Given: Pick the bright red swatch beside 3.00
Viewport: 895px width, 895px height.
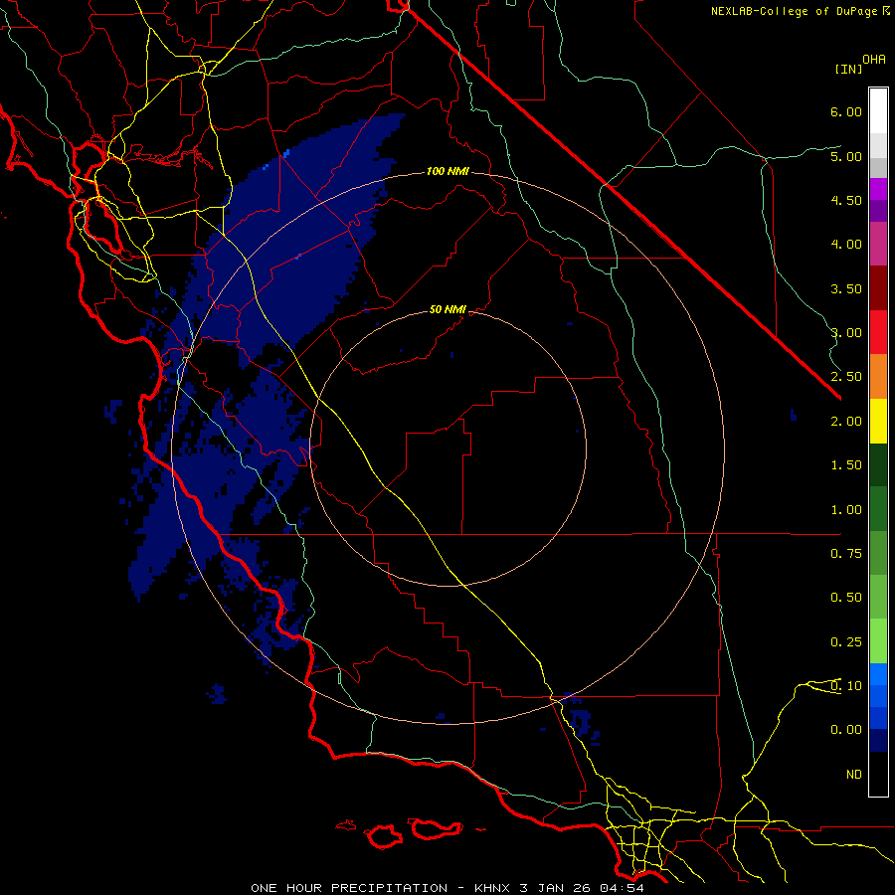Looking at the screenshot, I should (x=878, y=332).
